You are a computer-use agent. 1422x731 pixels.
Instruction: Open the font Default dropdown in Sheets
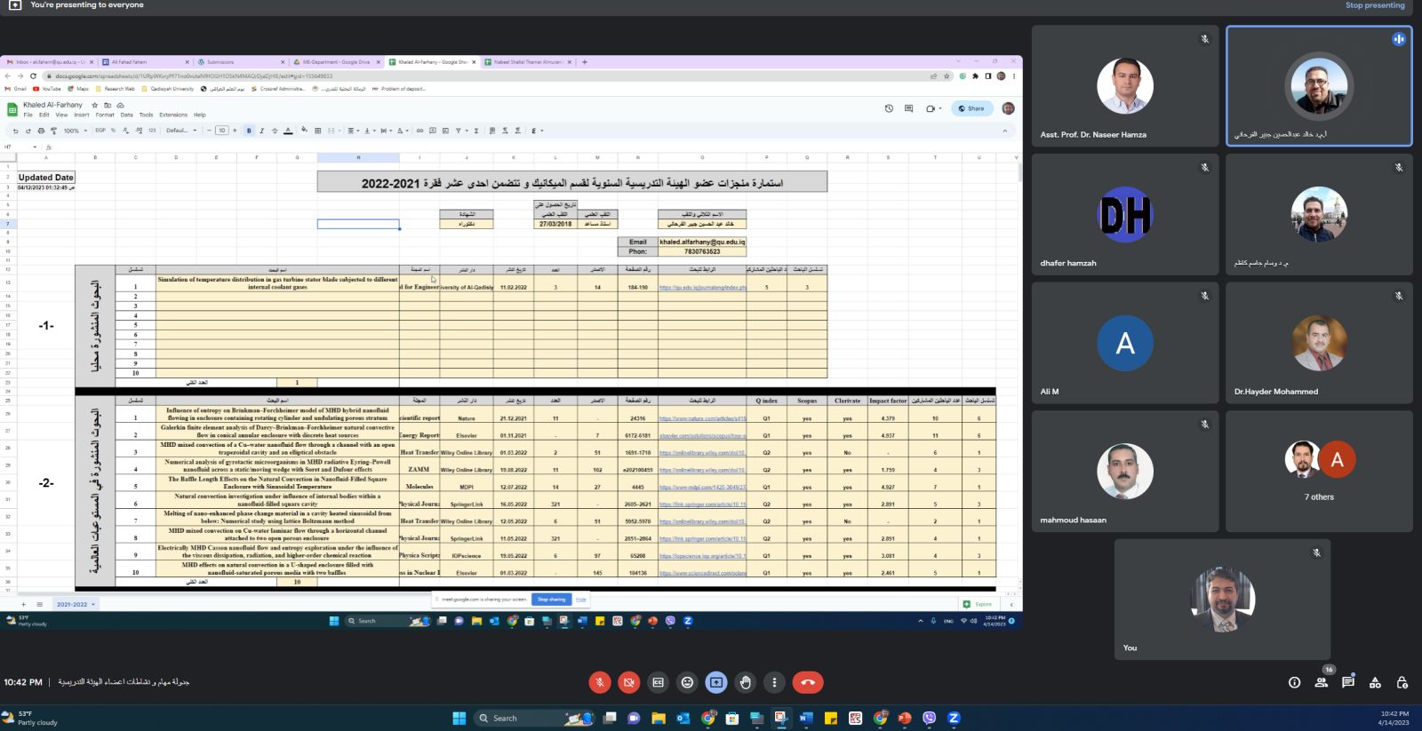181,131
